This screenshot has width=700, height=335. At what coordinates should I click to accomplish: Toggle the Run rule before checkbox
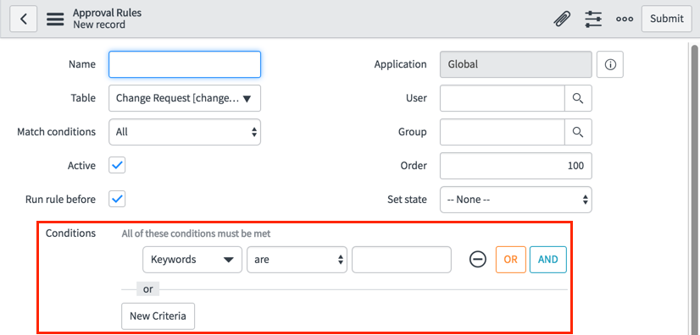pos(117,199)
